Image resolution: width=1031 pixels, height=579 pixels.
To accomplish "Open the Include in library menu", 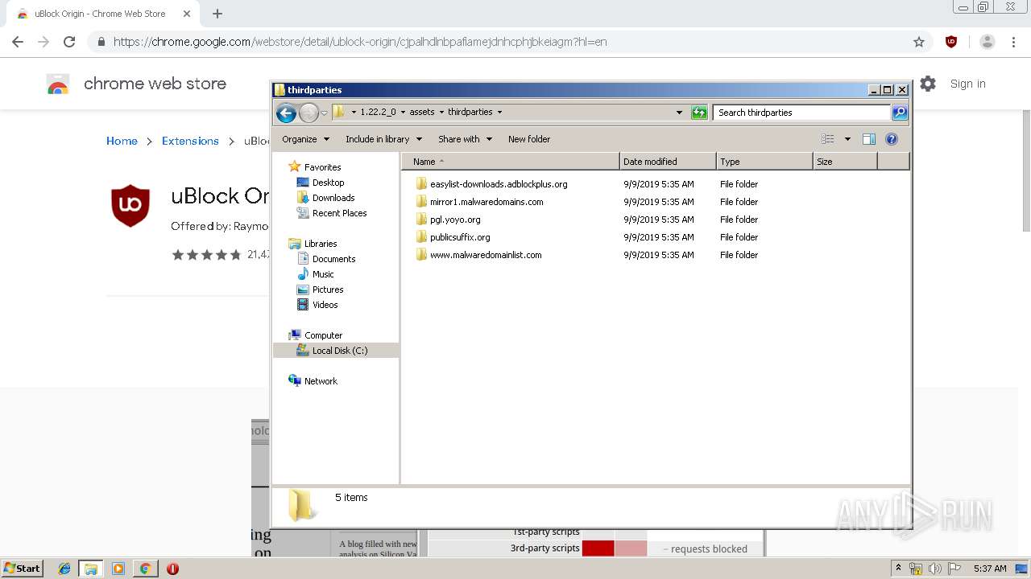I will click(x=383, y=139).
